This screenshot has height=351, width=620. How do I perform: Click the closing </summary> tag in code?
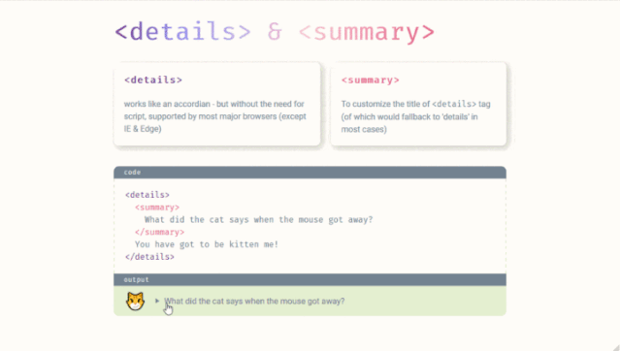coord(159,232)
